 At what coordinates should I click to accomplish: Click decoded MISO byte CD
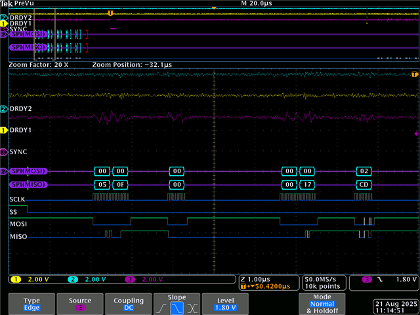pyautogui.click(x=364, y=185)
